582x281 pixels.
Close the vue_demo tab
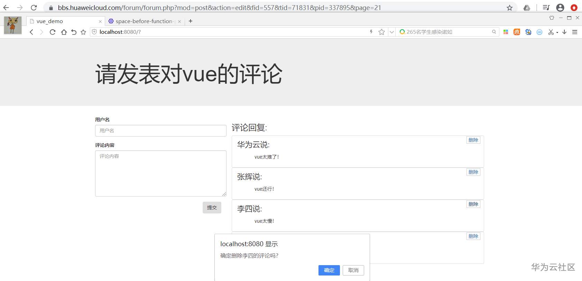(x=100, y=21)
